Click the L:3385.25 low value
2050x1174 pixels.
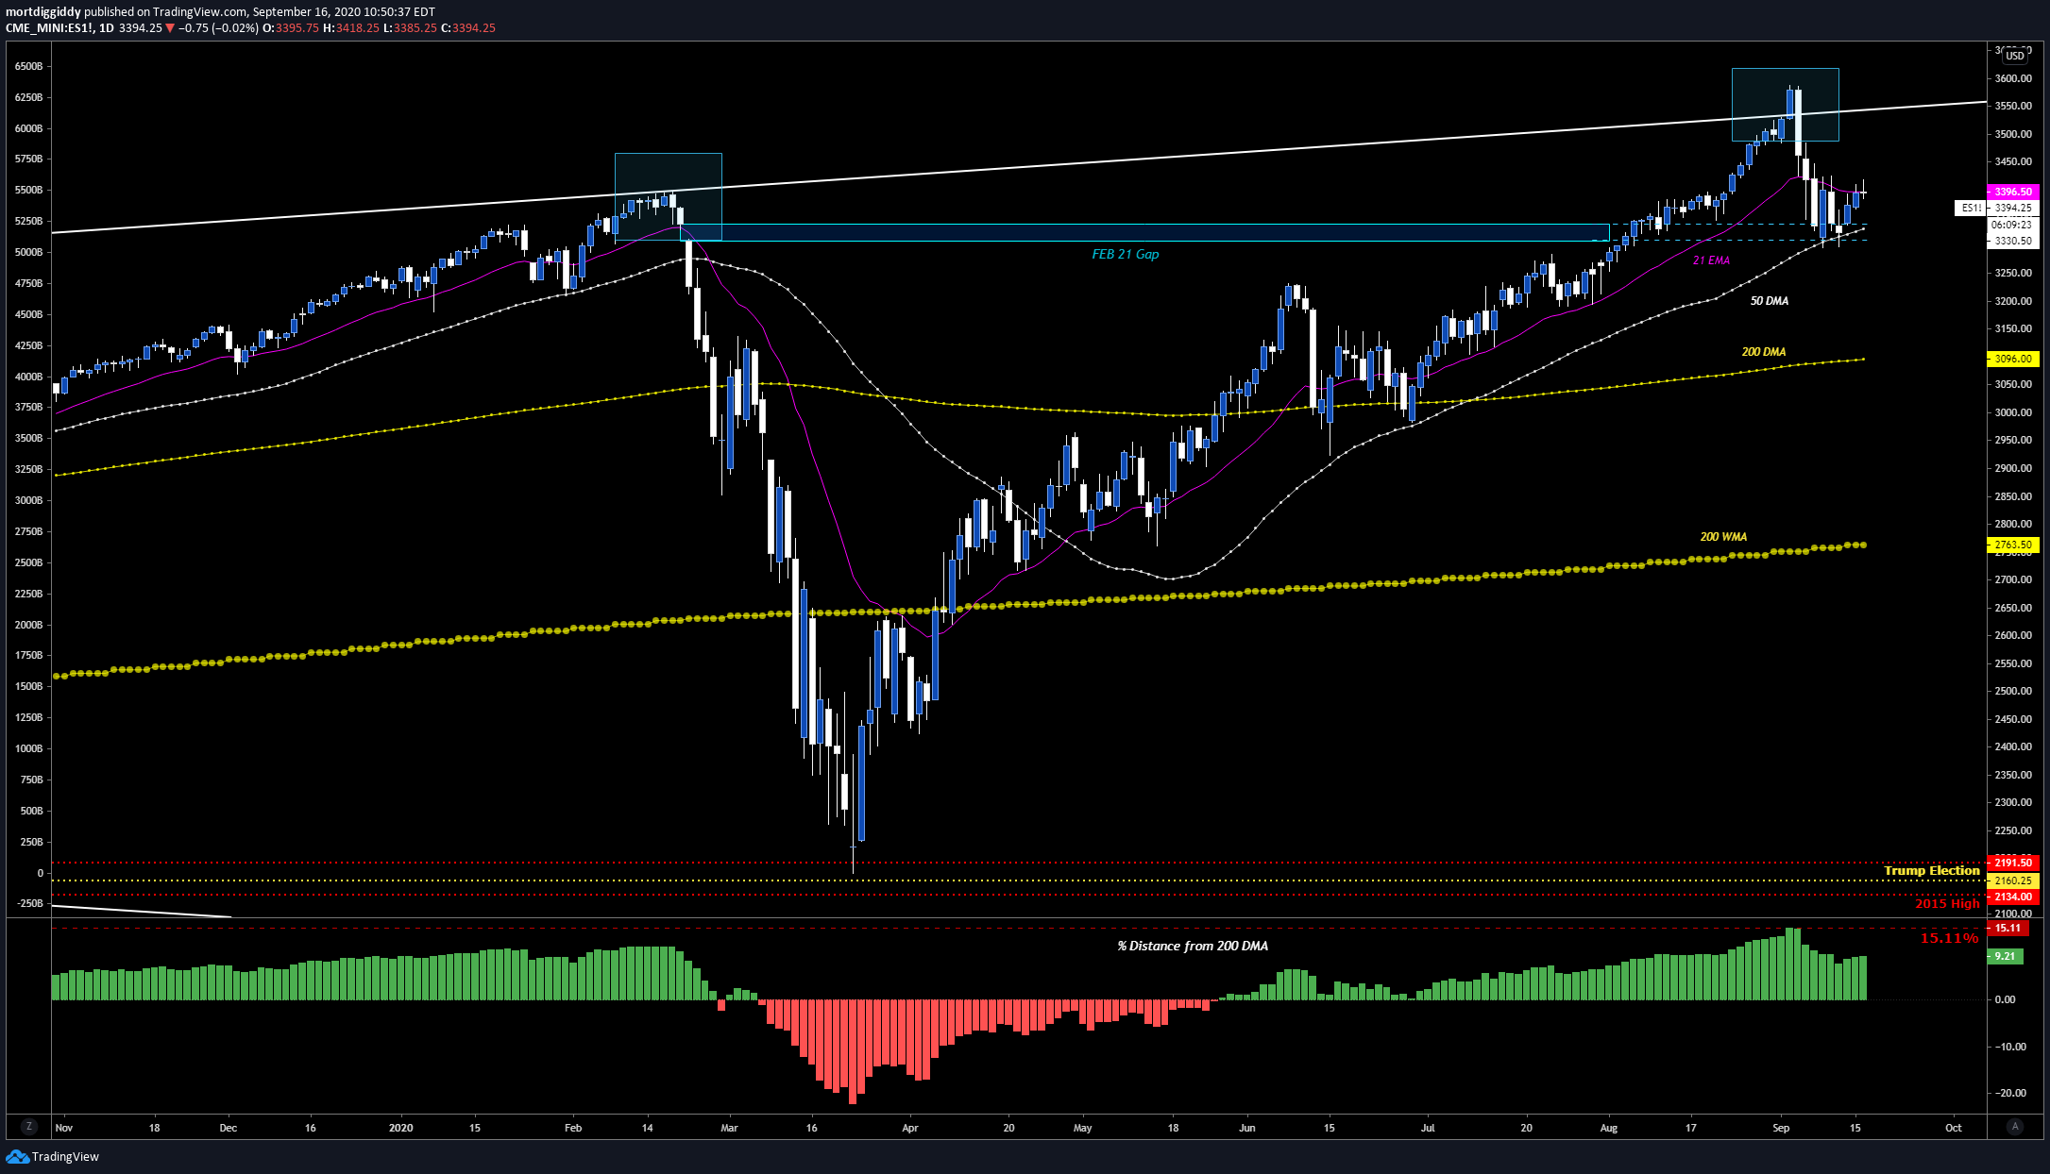tap(410, 28)
